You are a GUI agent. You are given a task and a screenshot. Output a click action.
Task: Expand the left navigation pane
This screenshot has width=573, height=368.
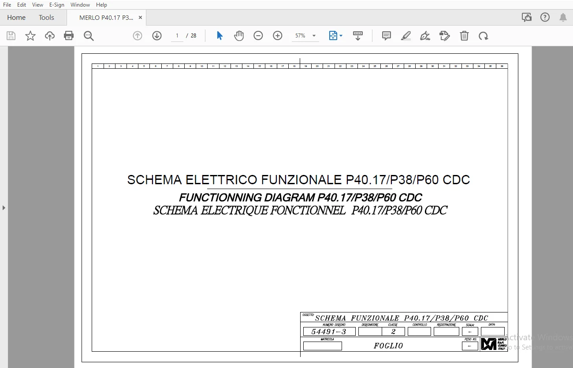click(4, 208)
